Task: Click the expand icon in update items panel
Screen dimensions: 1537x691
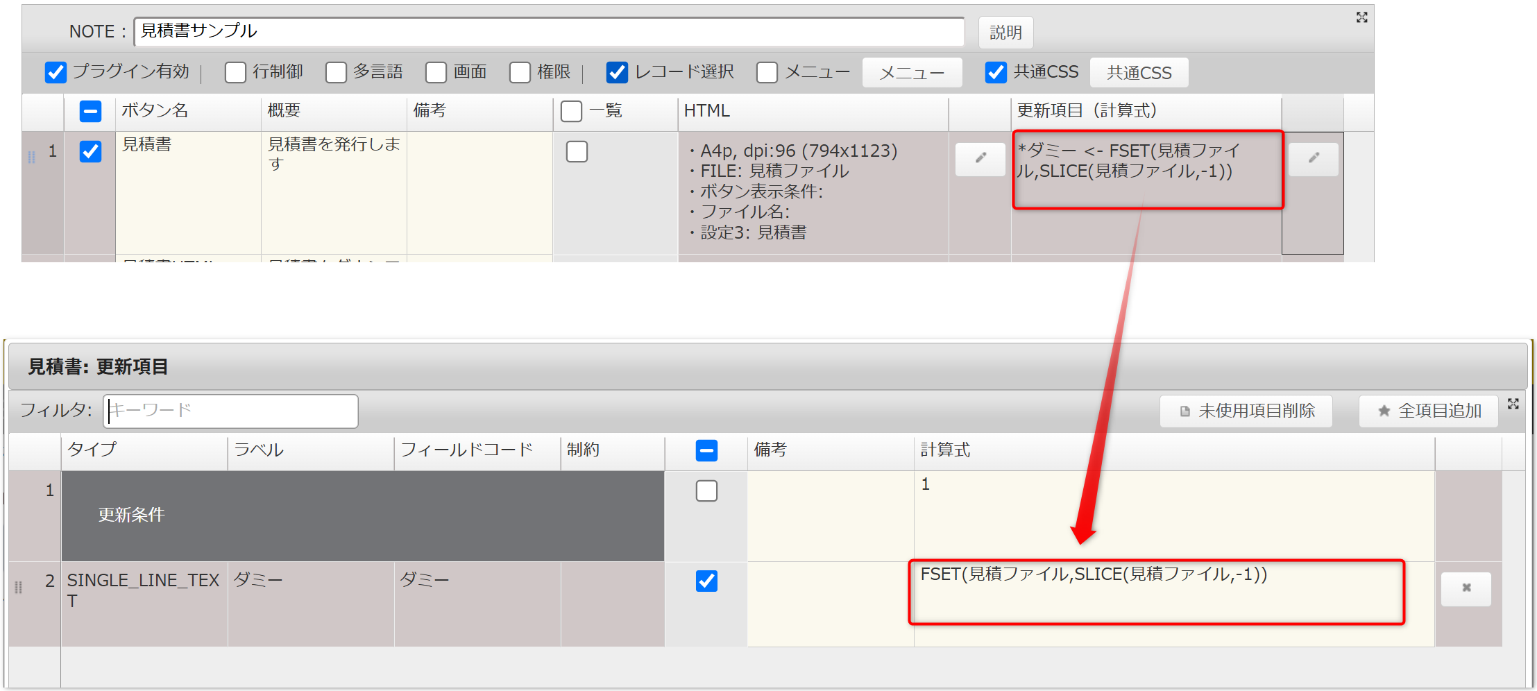Action: [x=1513, y=404]
